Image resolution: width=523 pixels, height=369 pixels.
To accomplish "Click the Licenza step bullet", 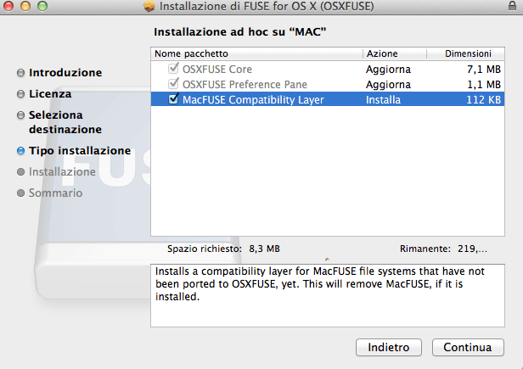I will click(20, 94).
